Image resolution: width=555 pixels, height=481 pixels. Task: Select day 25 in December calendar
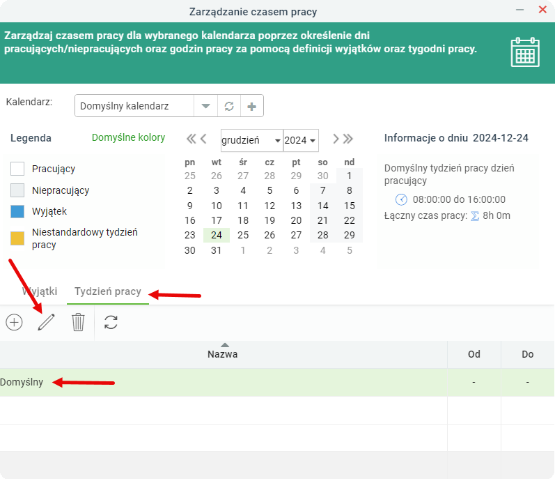coord(243,235)
